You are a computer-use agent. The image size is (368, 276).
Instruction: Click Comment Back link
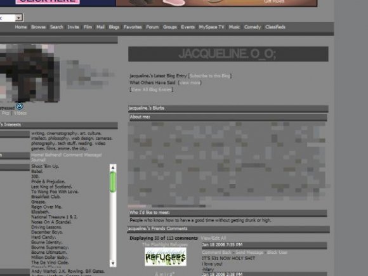[216, 253]
